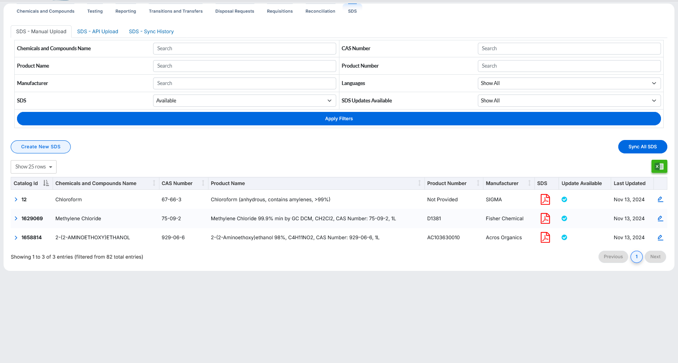The image size is (678, 363).
Task: Click Create New SDS
Action: point(40,147)
